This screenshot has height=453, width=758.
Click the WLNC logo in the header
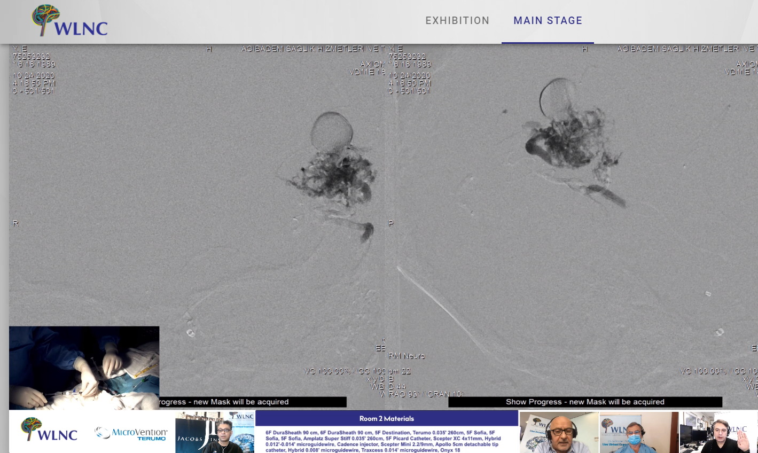pos(70,21)
